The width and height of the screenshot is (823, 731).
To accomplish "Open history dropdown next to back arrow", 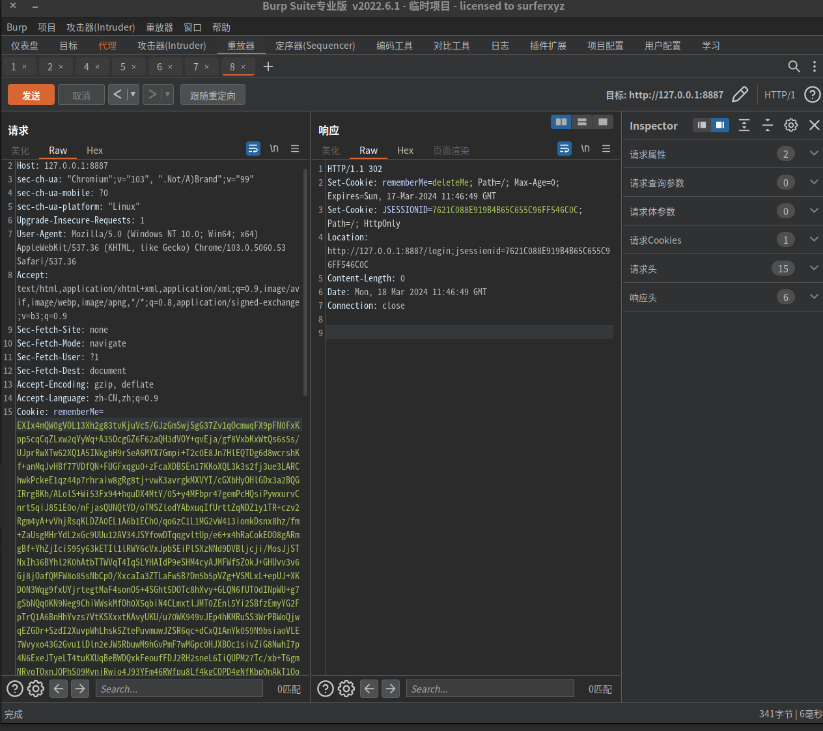I will 133,94.
